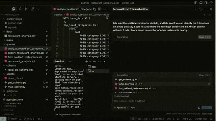Add a new terminal
Image resolution: width=216 pixels, height=121 pixels.
click(87, 61)
